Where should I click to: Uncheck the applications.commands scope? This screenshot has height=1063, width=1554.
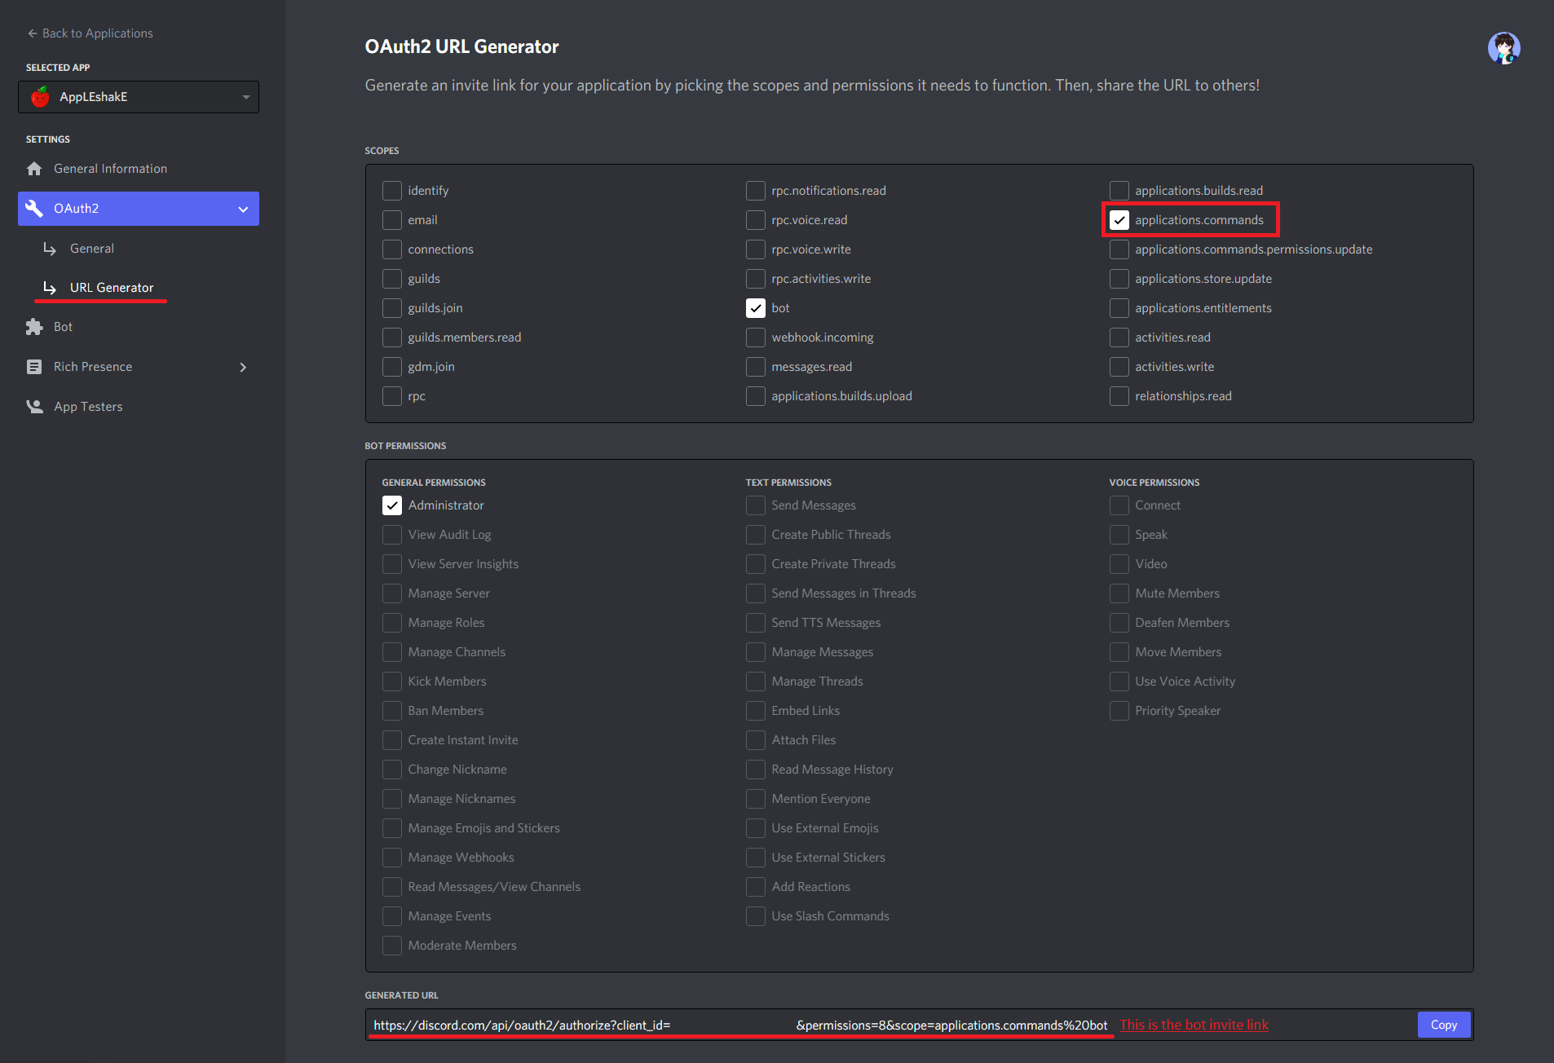[1119, 220]
